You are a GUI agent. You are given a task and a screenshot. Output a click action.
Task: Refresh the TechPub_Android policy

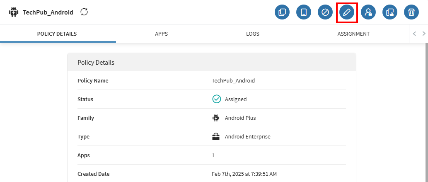tap(85, 12)
